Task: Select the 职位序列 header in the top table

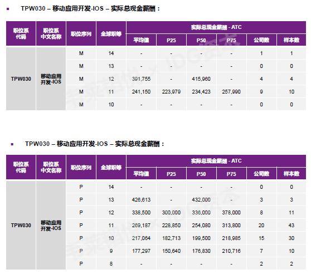Action: point(81,33)
